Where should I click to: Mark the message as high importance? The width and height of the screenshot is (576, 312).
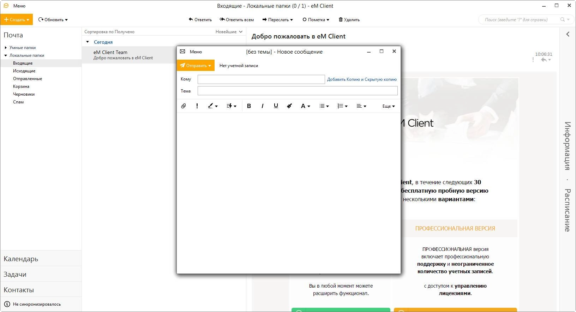[x=197, y=106]
